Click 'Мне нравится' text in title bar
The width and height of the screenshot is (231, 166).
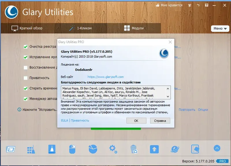(172, 5)
